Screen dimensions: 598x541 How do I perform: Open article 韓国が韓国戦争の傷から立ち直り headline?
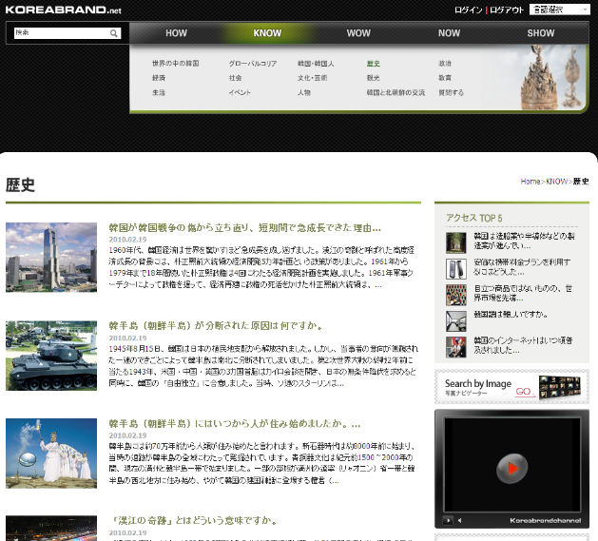point(245,228)
